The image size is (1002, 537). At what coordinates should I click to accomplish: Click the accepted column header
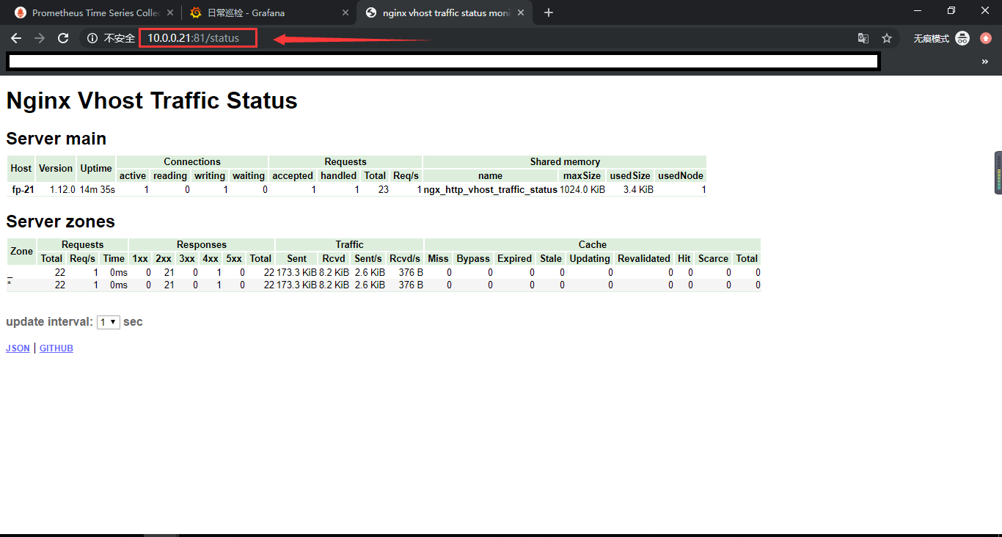tap(293, 175)
